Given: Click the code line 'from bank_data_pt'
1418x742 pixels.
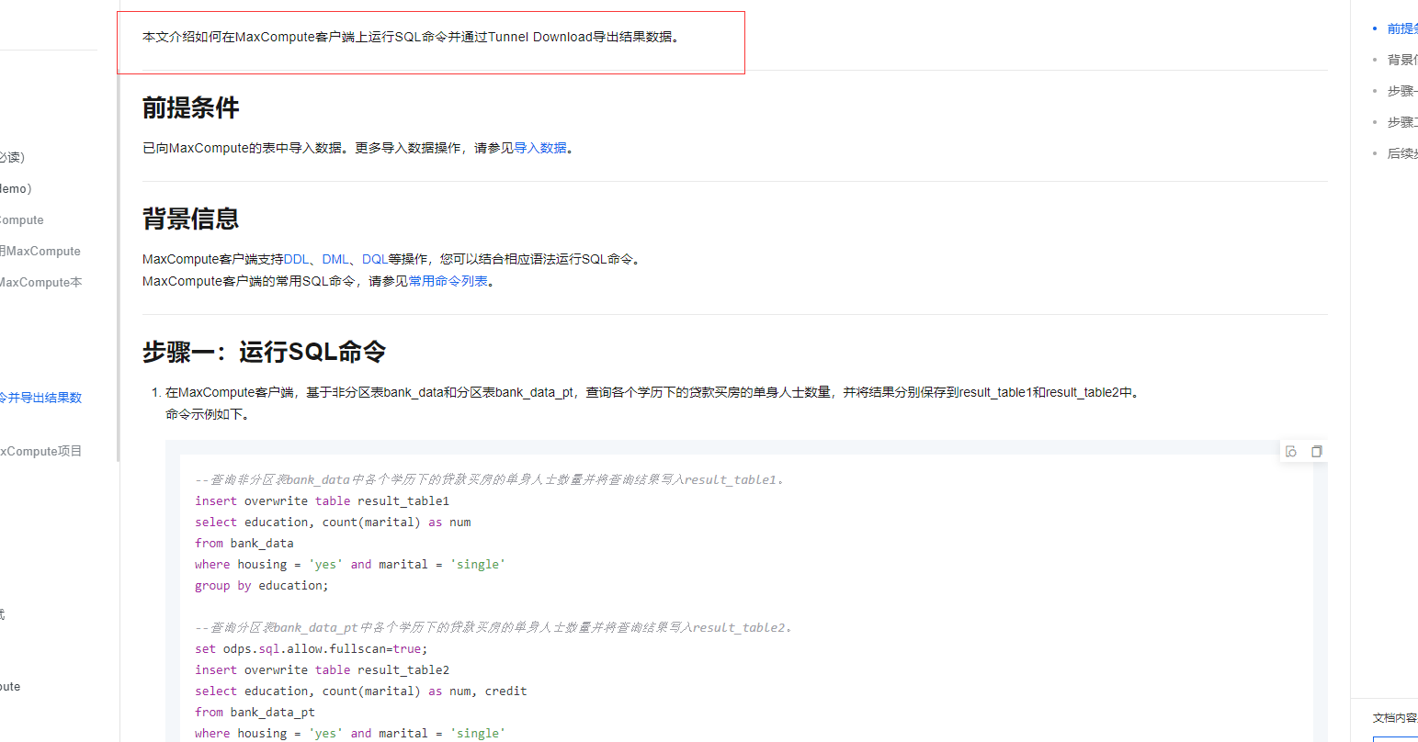Looking at the screenshot, I should tap(255, 713).
